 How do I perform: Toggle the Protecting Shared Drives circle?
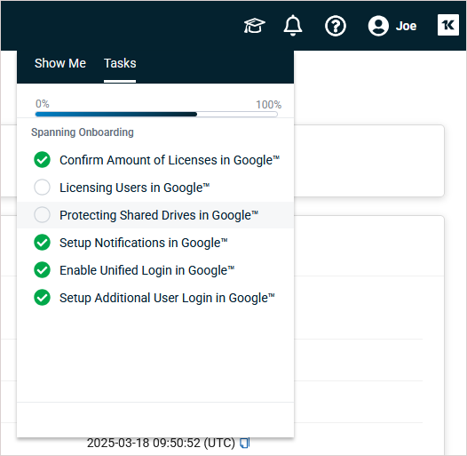point(42,215)
